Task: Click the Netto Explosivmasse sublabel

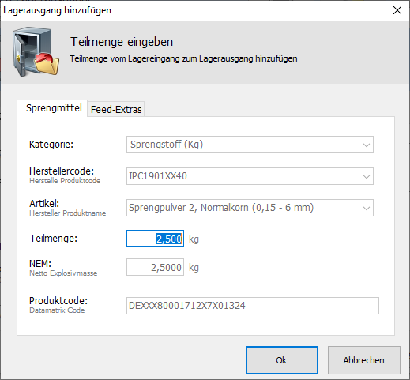Action: pyautogui.click(x=63, y=273)
